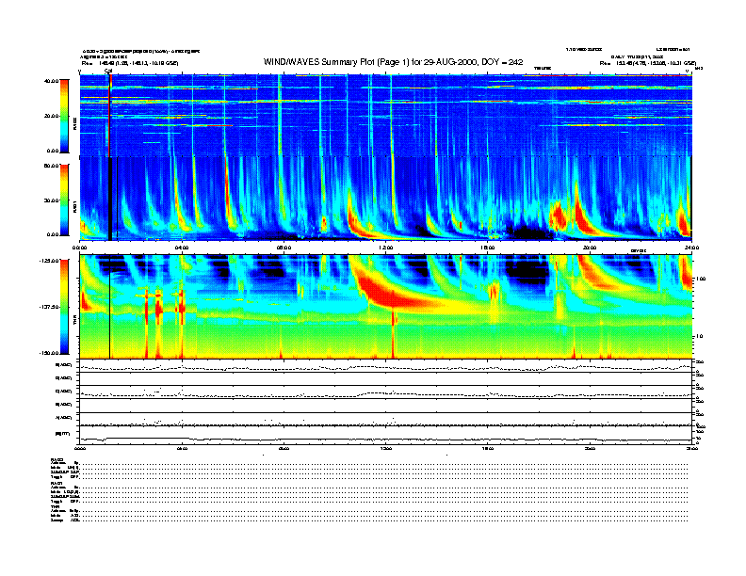This screenshot has width=746, height=576.
Task: Click the 10 frequency tick on TNR right axis
Action: point(699,337)
